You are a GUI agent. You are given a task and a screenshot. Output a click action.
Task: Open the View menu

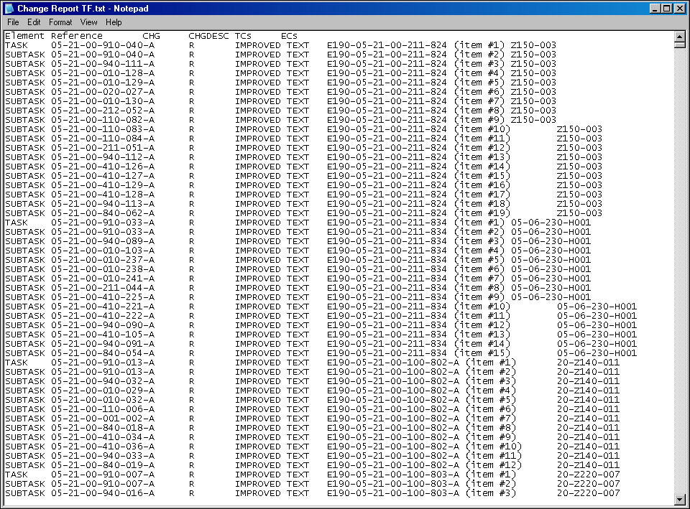[88, 22]
